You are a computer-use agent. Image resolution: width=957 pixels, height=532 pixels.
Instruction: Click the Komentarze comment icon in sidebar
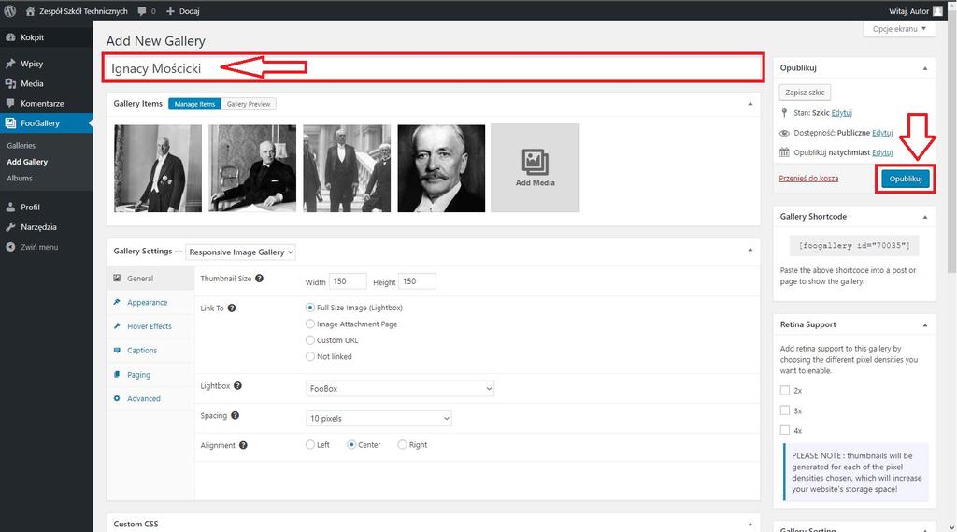click(x=10, y=103)
